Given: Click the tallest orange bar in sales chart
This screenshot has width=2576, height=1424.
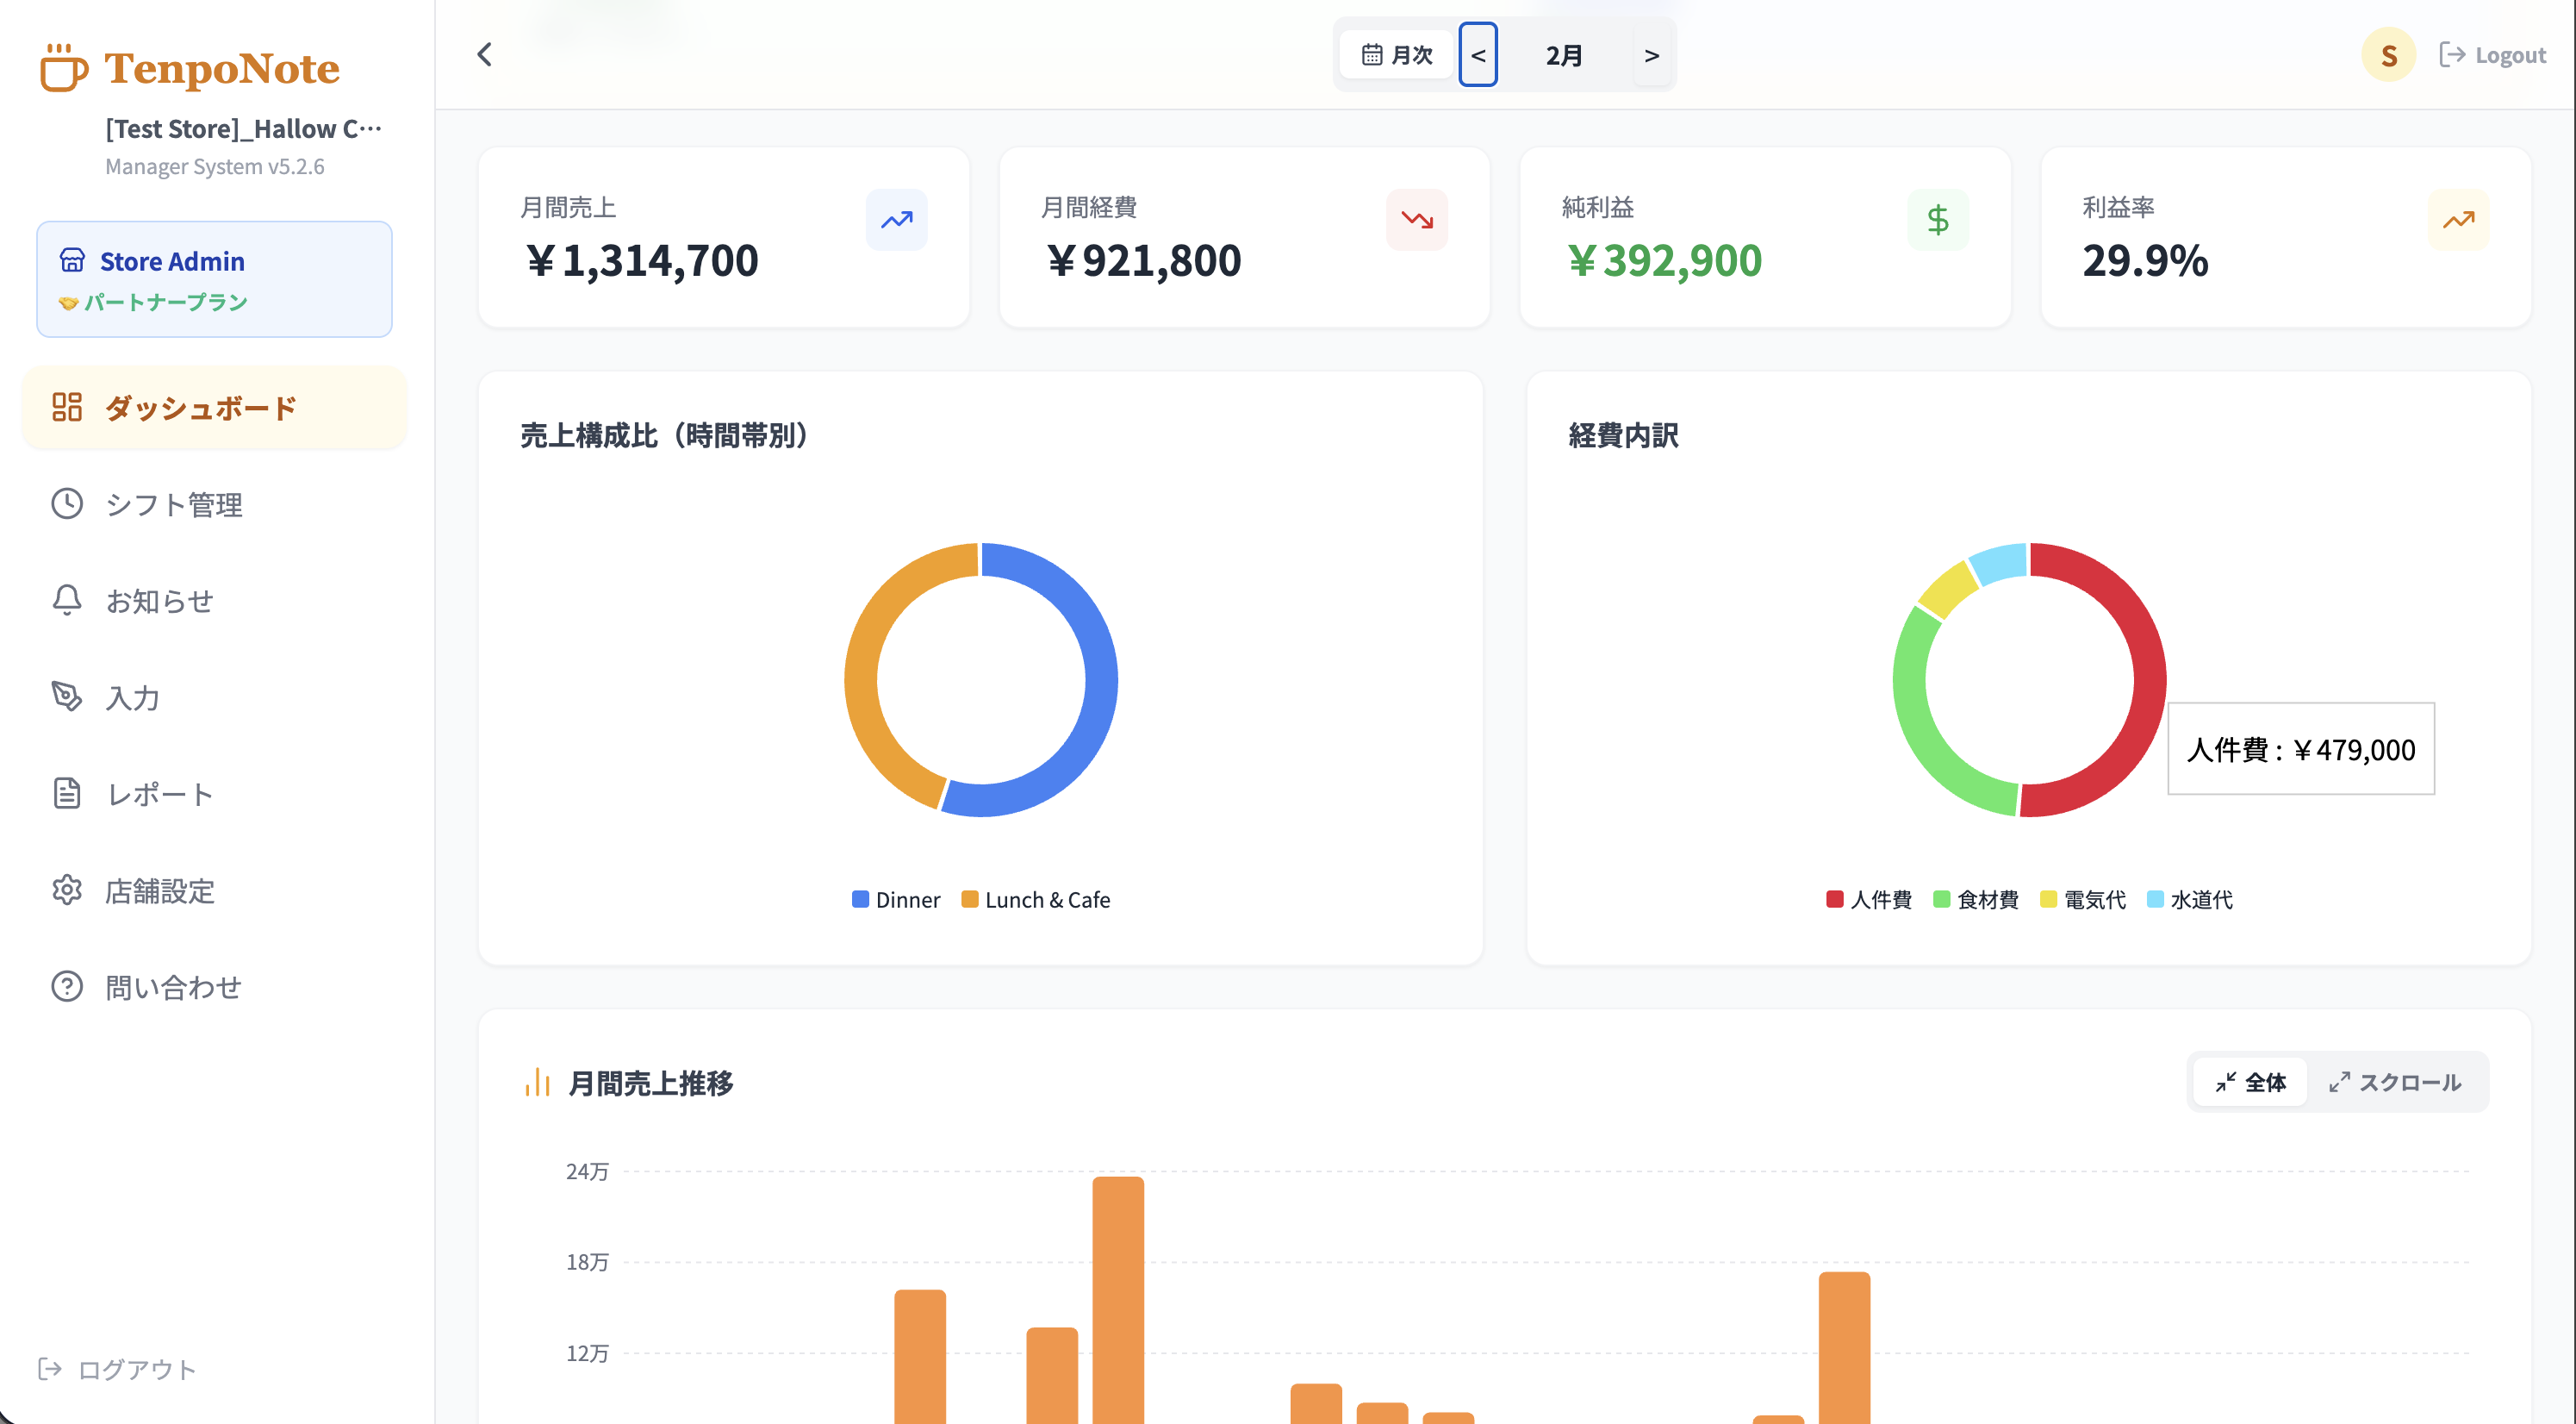Looking at the screenshot, I should pyautogui.click(x=1118, y=1299).
